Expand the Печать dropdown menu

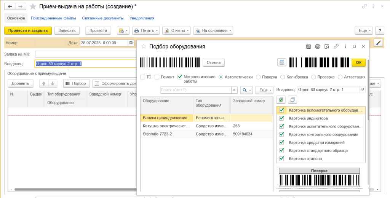click(x=147, y=30)
